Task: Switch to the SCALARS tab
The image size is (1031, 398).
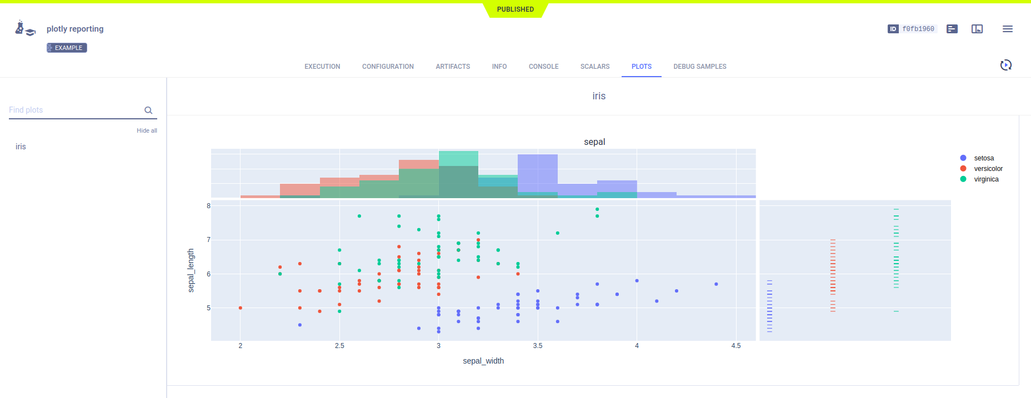Action: tap(594, 67)
